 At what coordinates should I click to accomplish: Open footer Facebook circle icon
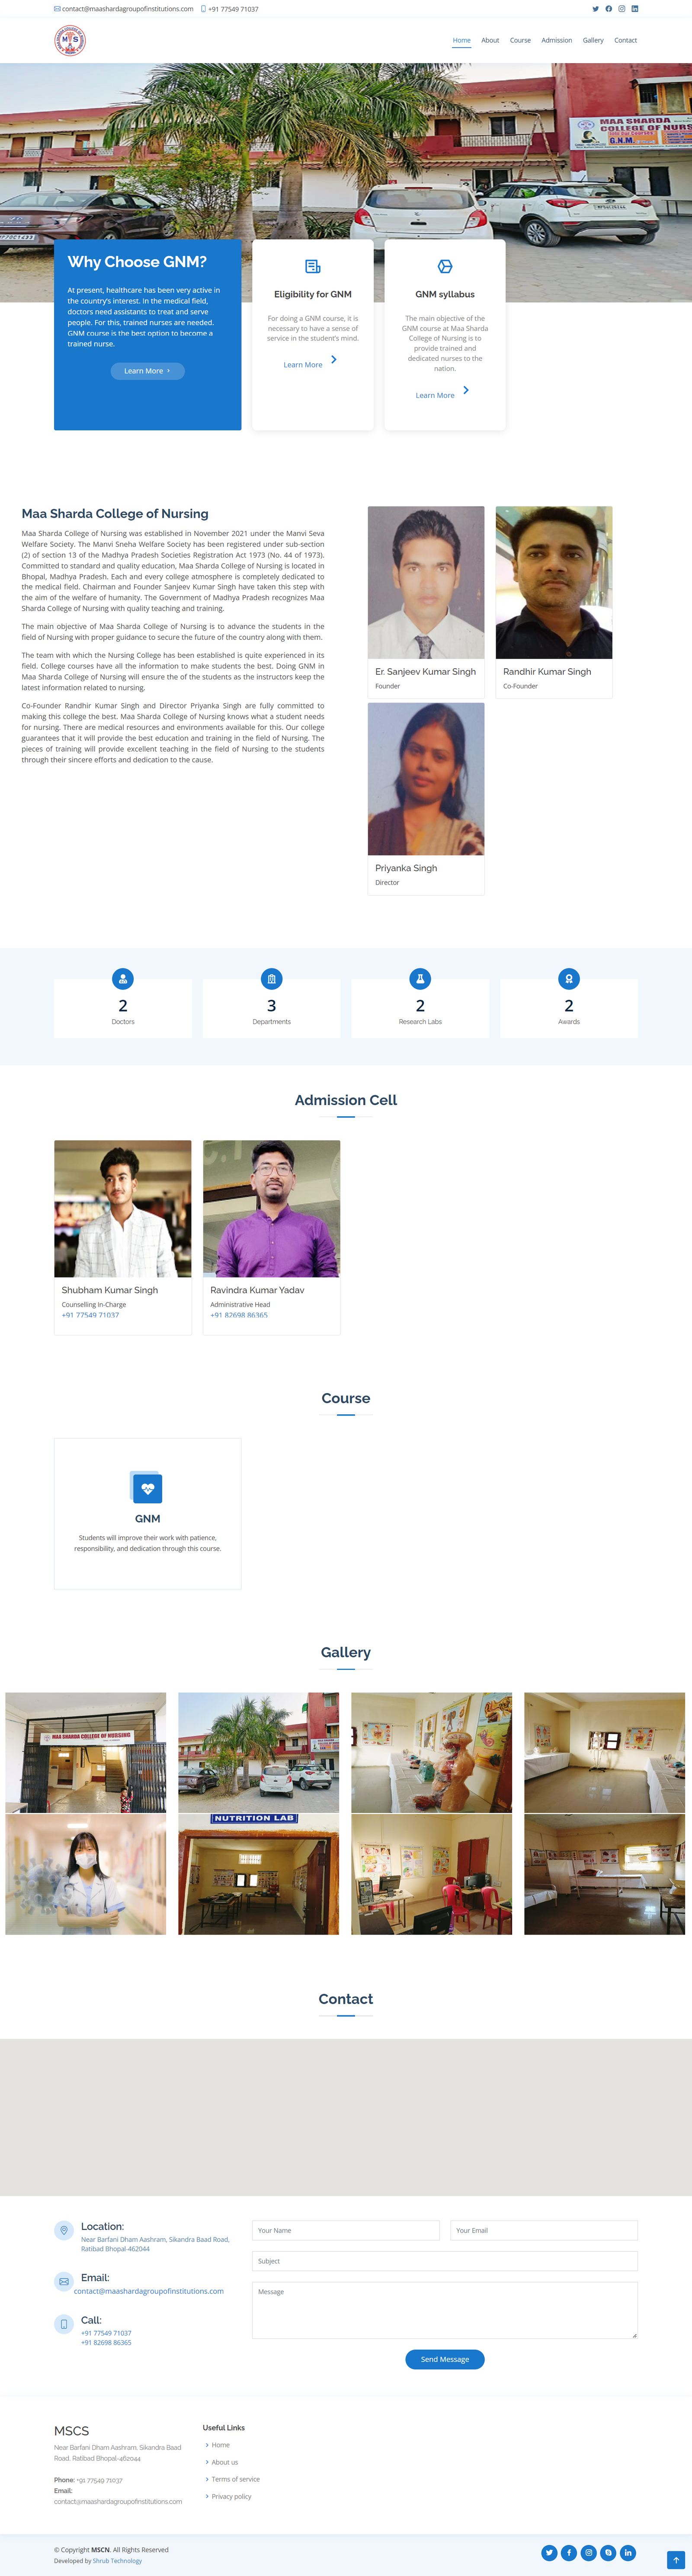click(x=569, y=2553)
